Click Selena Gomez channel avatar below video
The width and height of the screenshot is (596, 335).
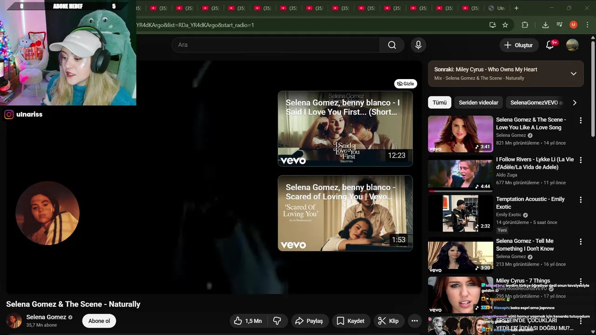(14, 321)
